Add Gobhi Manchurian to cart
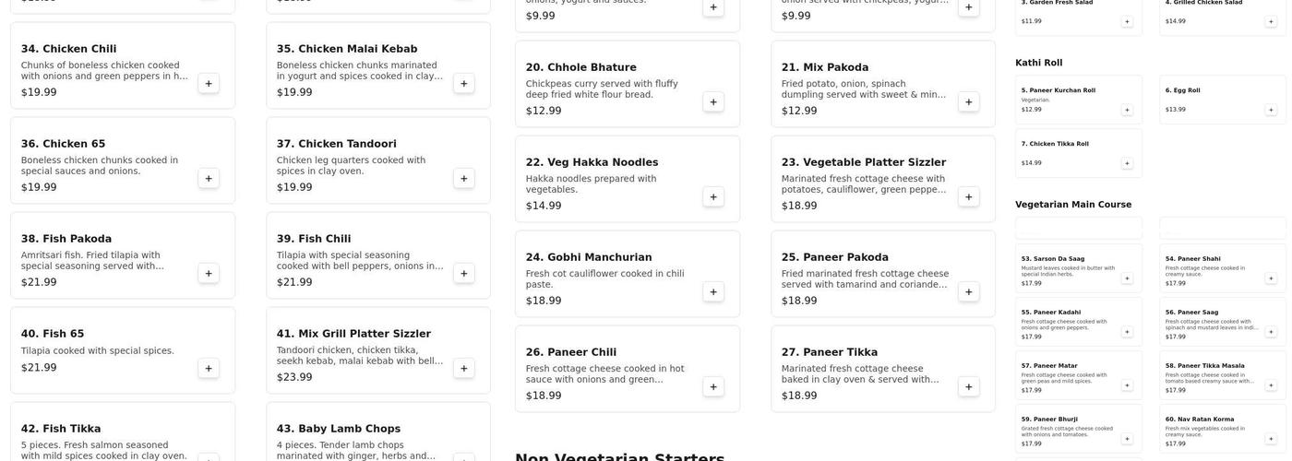This screenshot has width=1292, height=461. [713, 292]
